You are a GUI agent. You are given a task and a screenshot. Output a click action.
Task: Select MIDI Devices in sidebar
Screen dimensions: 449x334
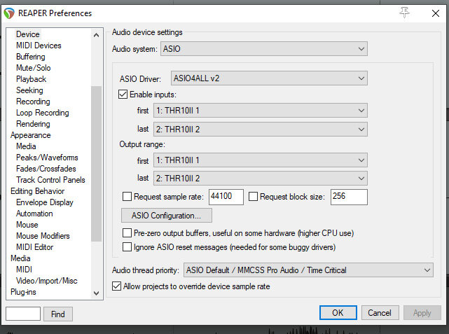[39, 46]
